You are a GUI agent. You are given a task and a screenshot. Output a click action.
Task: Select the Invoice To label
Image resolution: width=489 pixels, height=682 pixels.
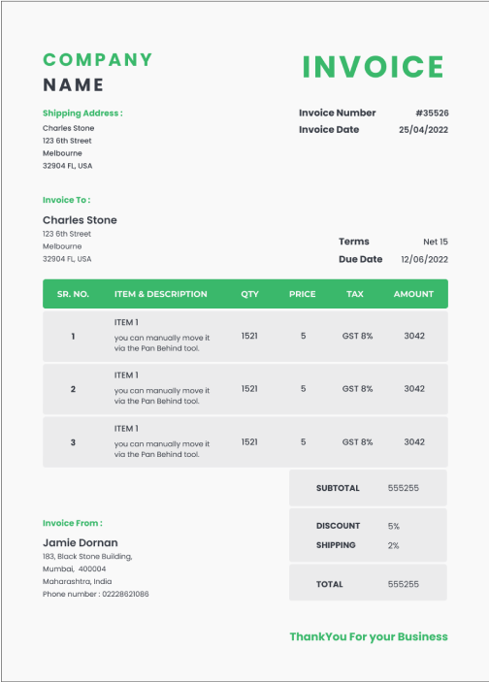point(67,200)
